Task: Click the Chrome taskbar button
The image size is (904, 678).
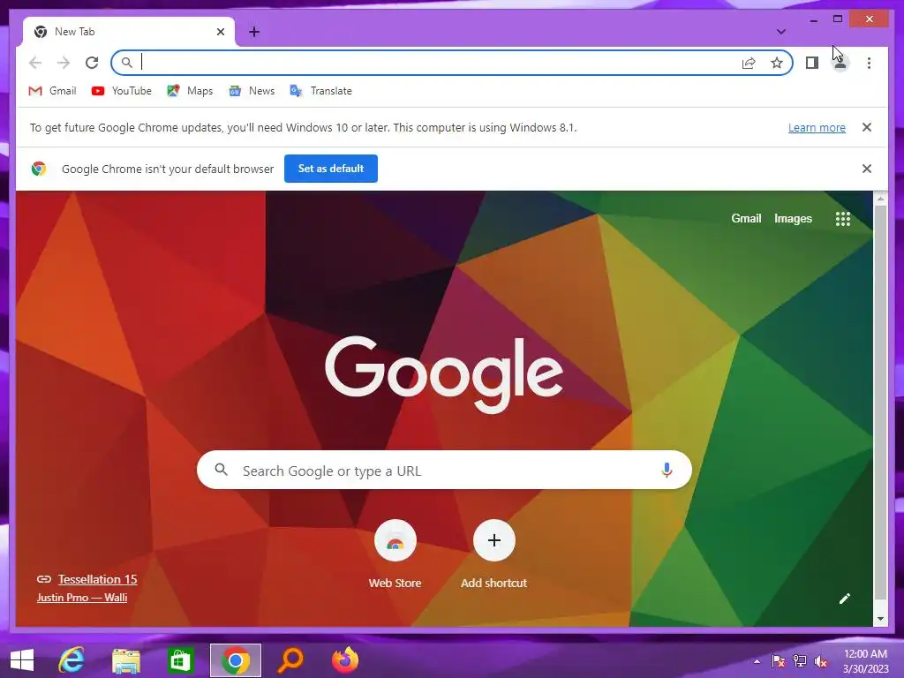Action: [x=235, y=660]
